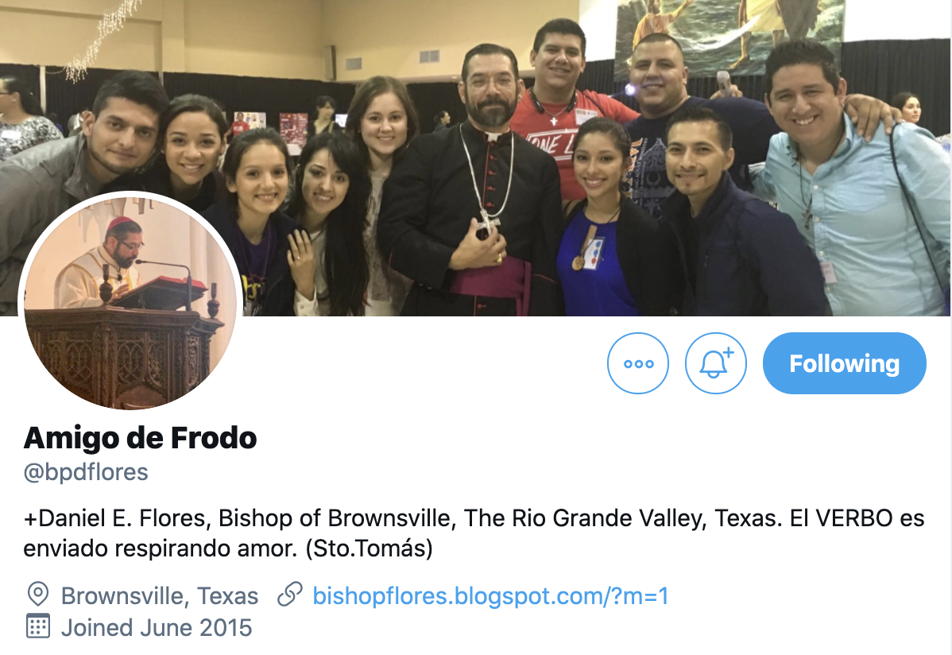Select the Amigo de Frodo display name
Viewport: 952px width, 655px height.
[140, 438]
